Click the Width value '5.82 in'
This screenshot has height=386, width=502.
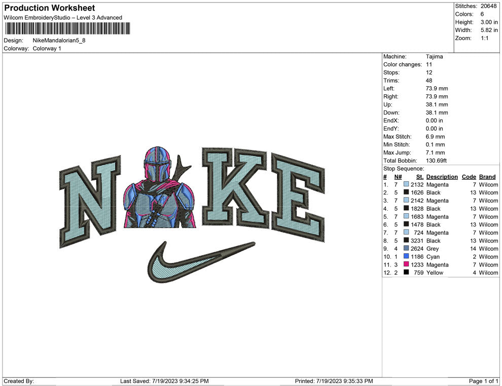coord(489,30)
